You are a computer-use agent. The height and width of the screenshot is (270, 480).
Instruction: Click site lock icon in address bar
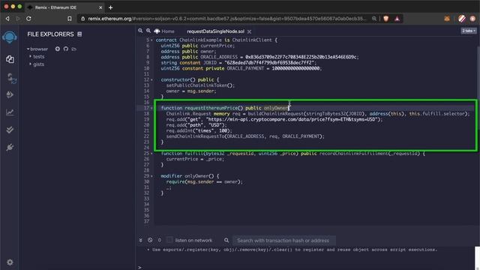pyautogui.click(x=82, y=19)
